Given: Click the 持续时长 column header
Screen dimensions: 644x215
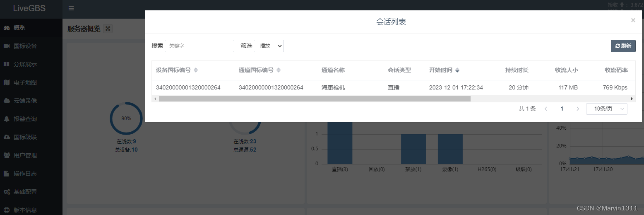Looking at the screenshot, I should (x=517, y=70).
